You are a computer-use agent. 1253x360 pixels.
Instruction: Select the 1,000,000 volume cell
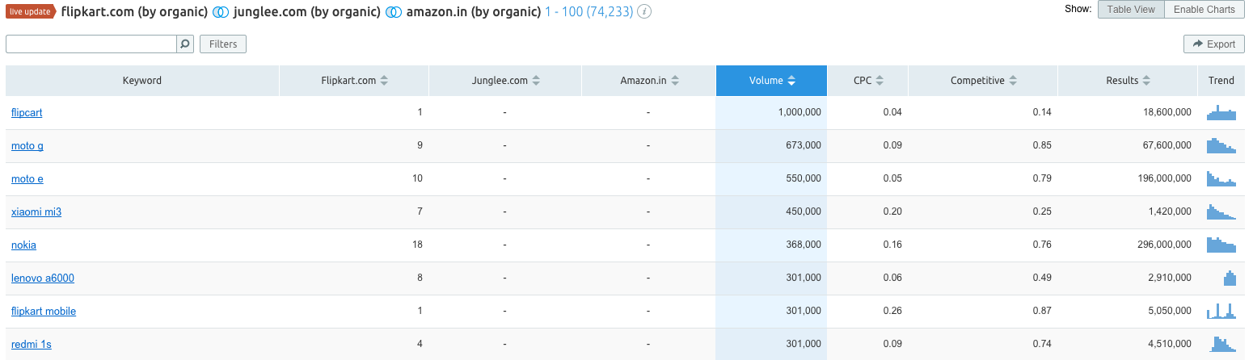point(771,112)
